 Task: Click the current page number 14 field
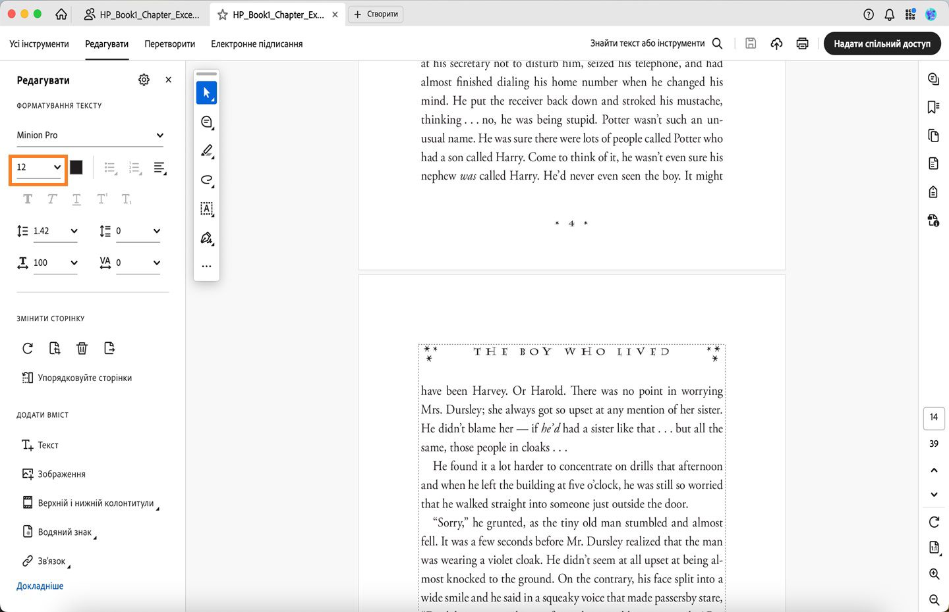tap(934, 417)
